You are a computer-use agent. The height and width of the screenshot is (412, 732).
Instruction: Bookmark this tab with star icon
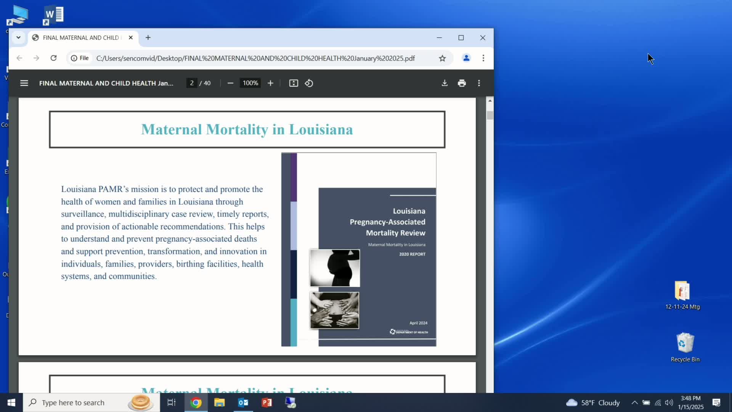(442, 58)
